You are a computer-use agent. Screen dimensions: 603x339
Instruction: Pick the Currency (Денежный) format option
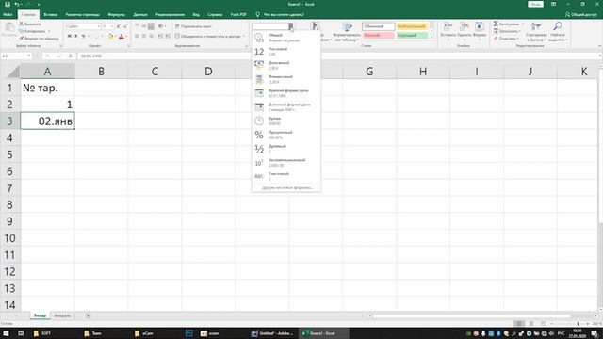[286, 65]
